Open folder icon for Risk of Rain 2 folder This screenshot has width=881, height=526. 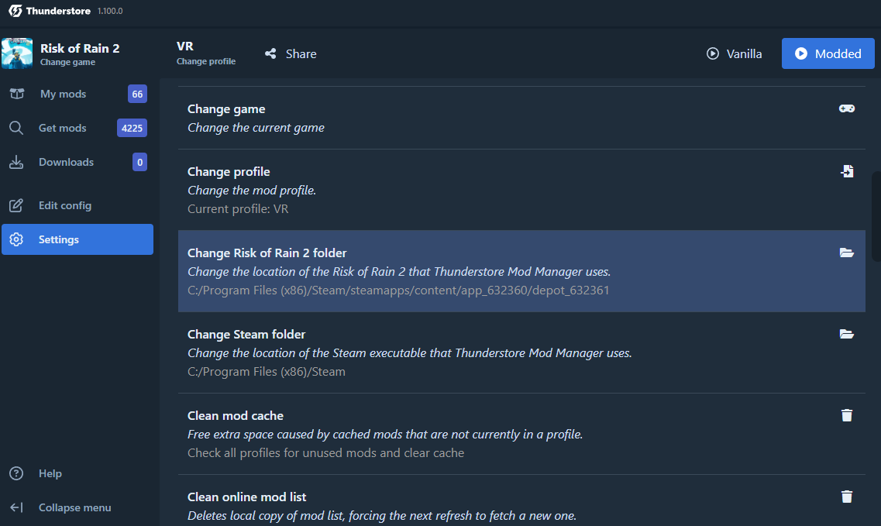[x=847, y=253]
